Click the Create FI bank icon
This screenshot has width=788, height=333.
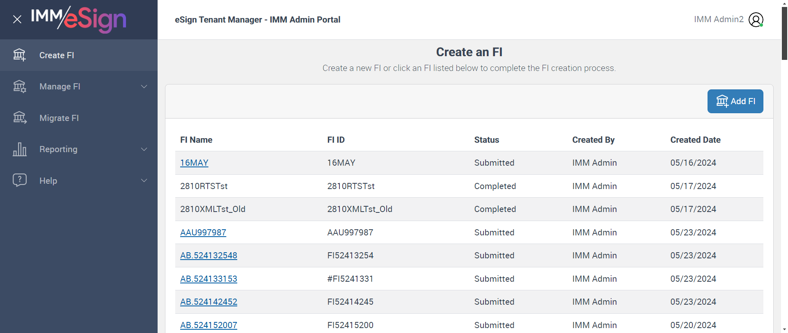click(x=19, y=55)
